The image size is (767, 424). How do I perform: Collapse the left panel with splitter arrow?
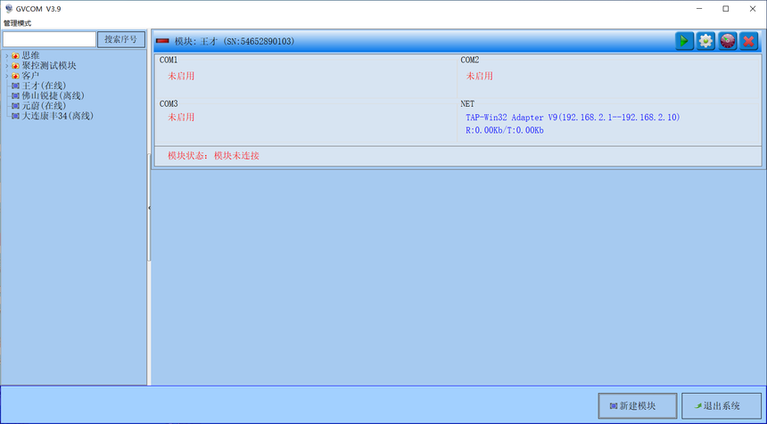[x=149, y=208]
